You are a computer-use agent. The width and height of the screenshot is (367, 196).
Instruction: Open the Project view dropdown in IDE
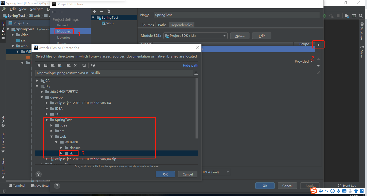click(x=19, y=23)
